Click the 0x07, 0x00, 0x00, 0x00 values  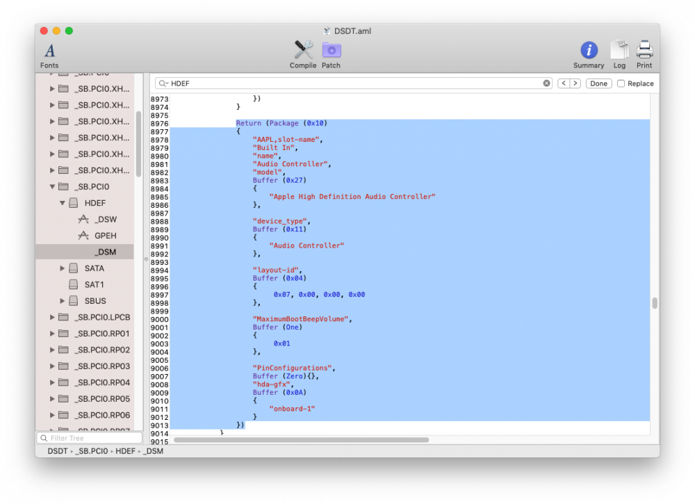point(319,294)
